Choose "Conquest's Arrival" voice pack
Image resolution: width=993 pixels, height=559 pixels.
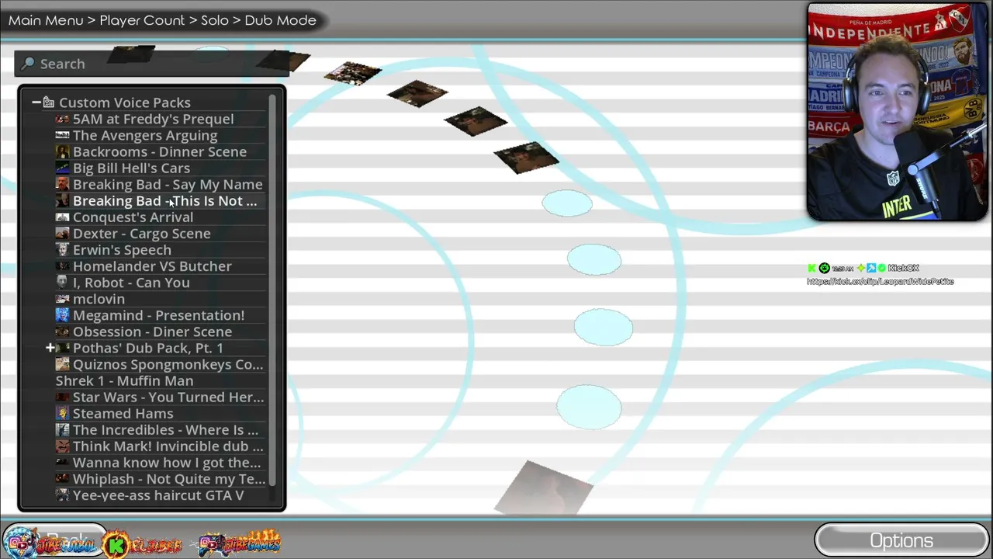pos(133,217)
